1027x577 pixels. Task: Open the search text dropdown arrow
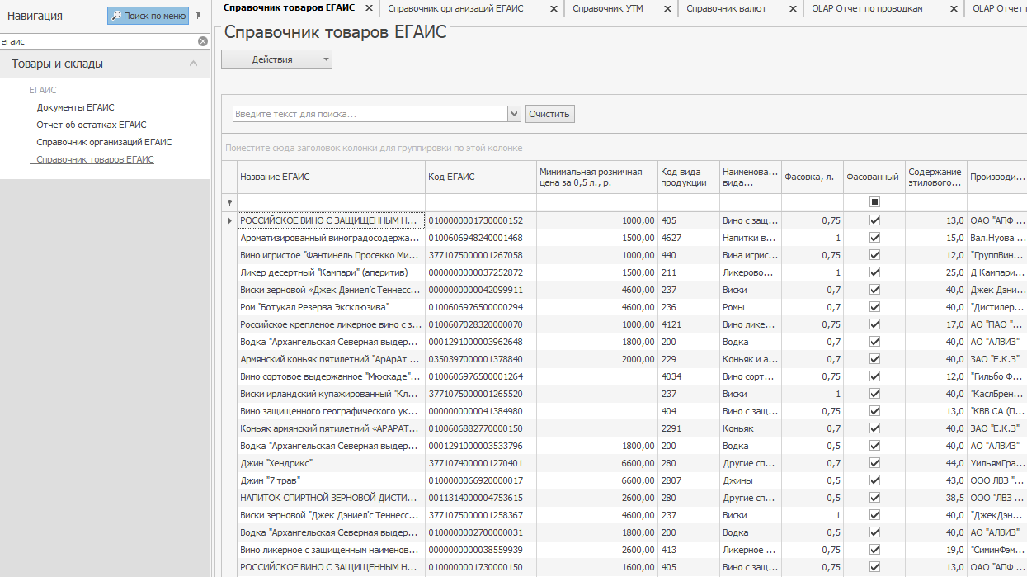click(512, 113)
